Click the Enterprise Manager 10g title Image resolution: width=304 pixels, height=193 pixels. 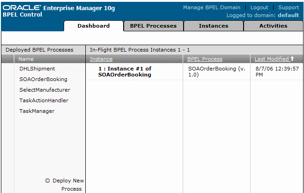click(x=79, y=8)
